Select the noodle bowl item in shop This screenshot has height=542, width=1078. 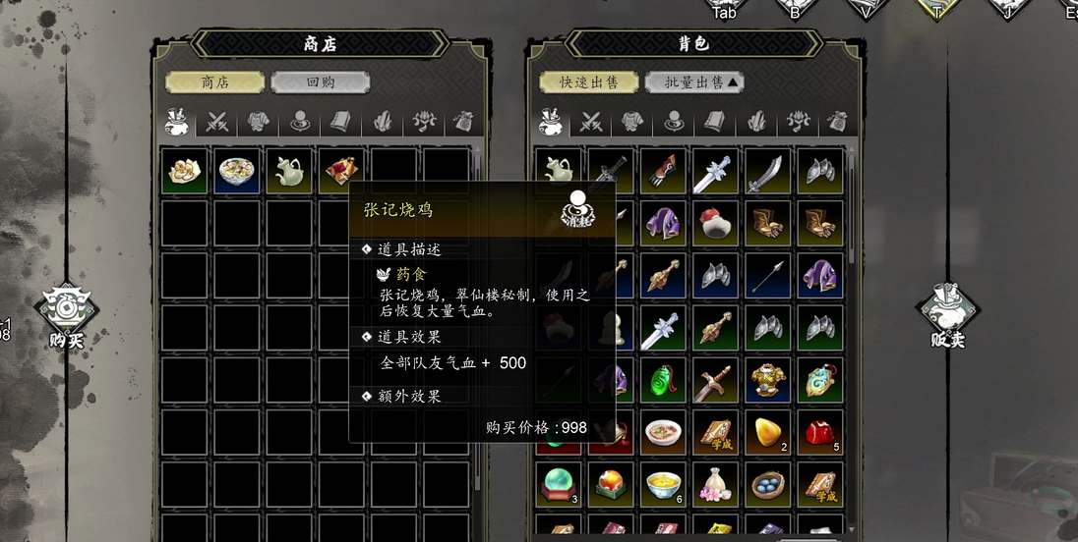[x=236, y=171]
